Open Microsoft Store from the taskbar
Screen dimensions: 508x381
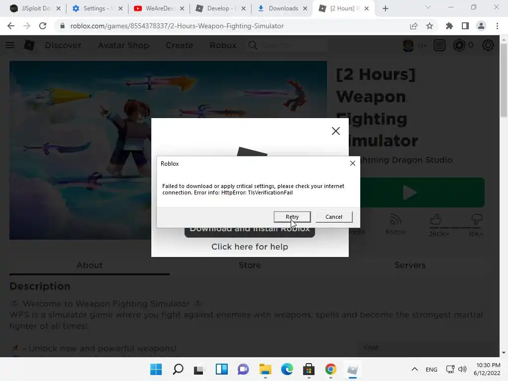tap(309, 369)
